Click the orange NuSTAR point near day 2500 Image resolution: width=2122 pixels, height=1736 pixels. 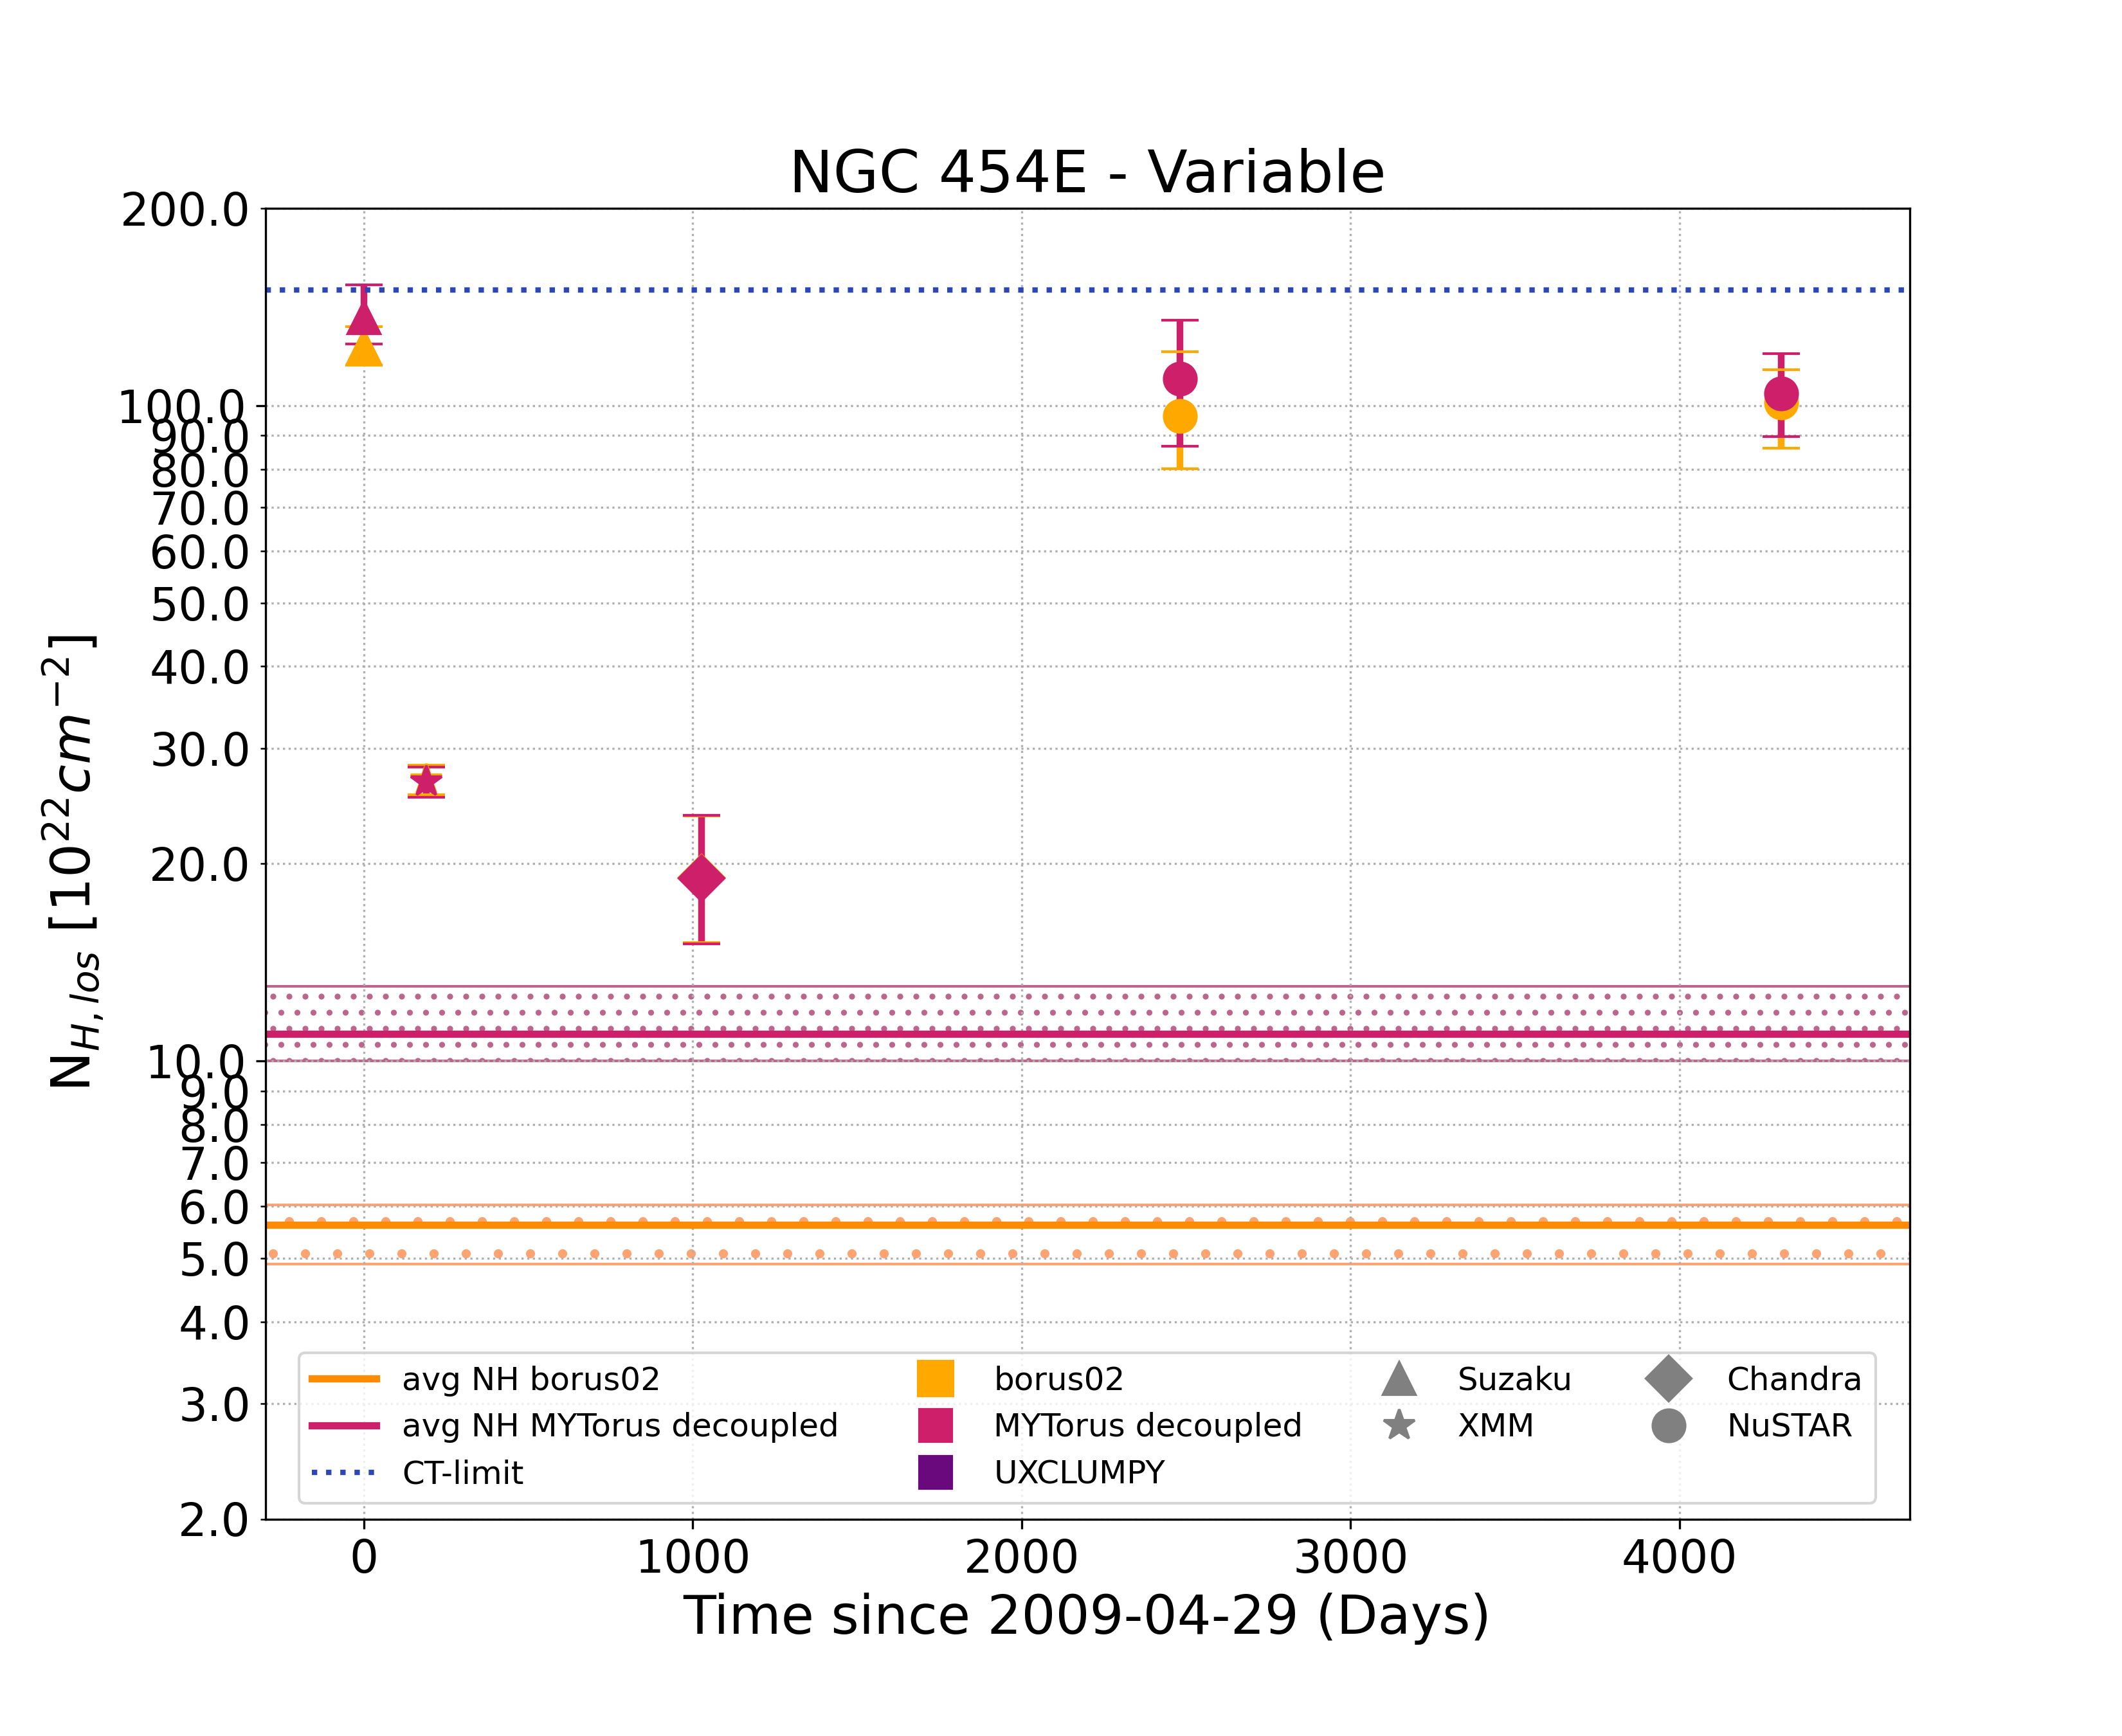1180,417
